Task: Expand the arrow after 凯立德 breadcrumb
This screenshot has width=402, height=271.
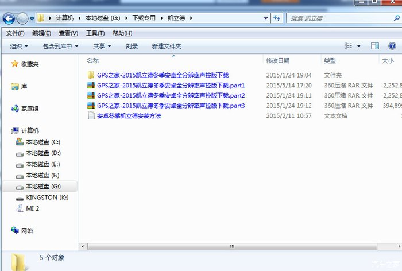Action: [191, 18]
